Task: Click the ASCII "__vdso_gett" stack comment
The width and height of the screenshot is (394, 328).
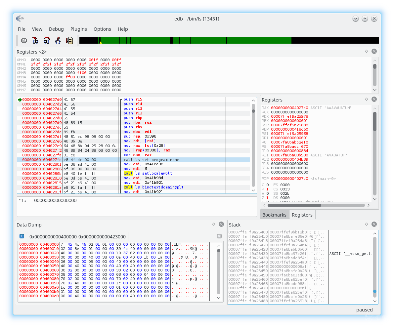Action: pyautogui.click(x=351, y=254)
